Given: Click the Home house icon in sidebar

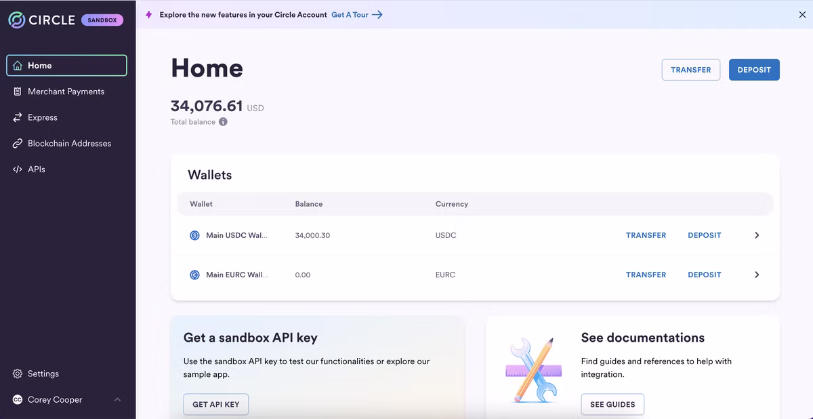Looking at the screenshot, I should tap(18, 66).
